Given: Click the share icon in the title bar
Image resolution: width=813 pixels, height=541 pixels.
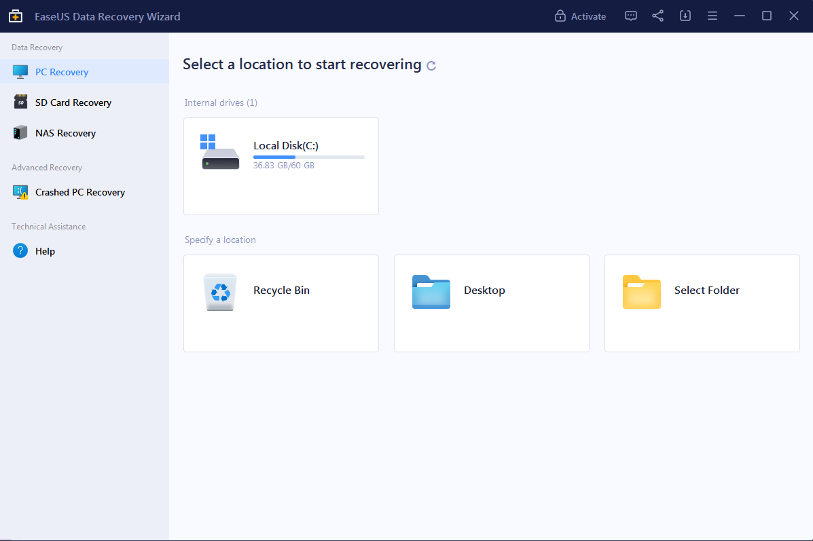Looking at the screenshot, I should click(x=657, y=15).
